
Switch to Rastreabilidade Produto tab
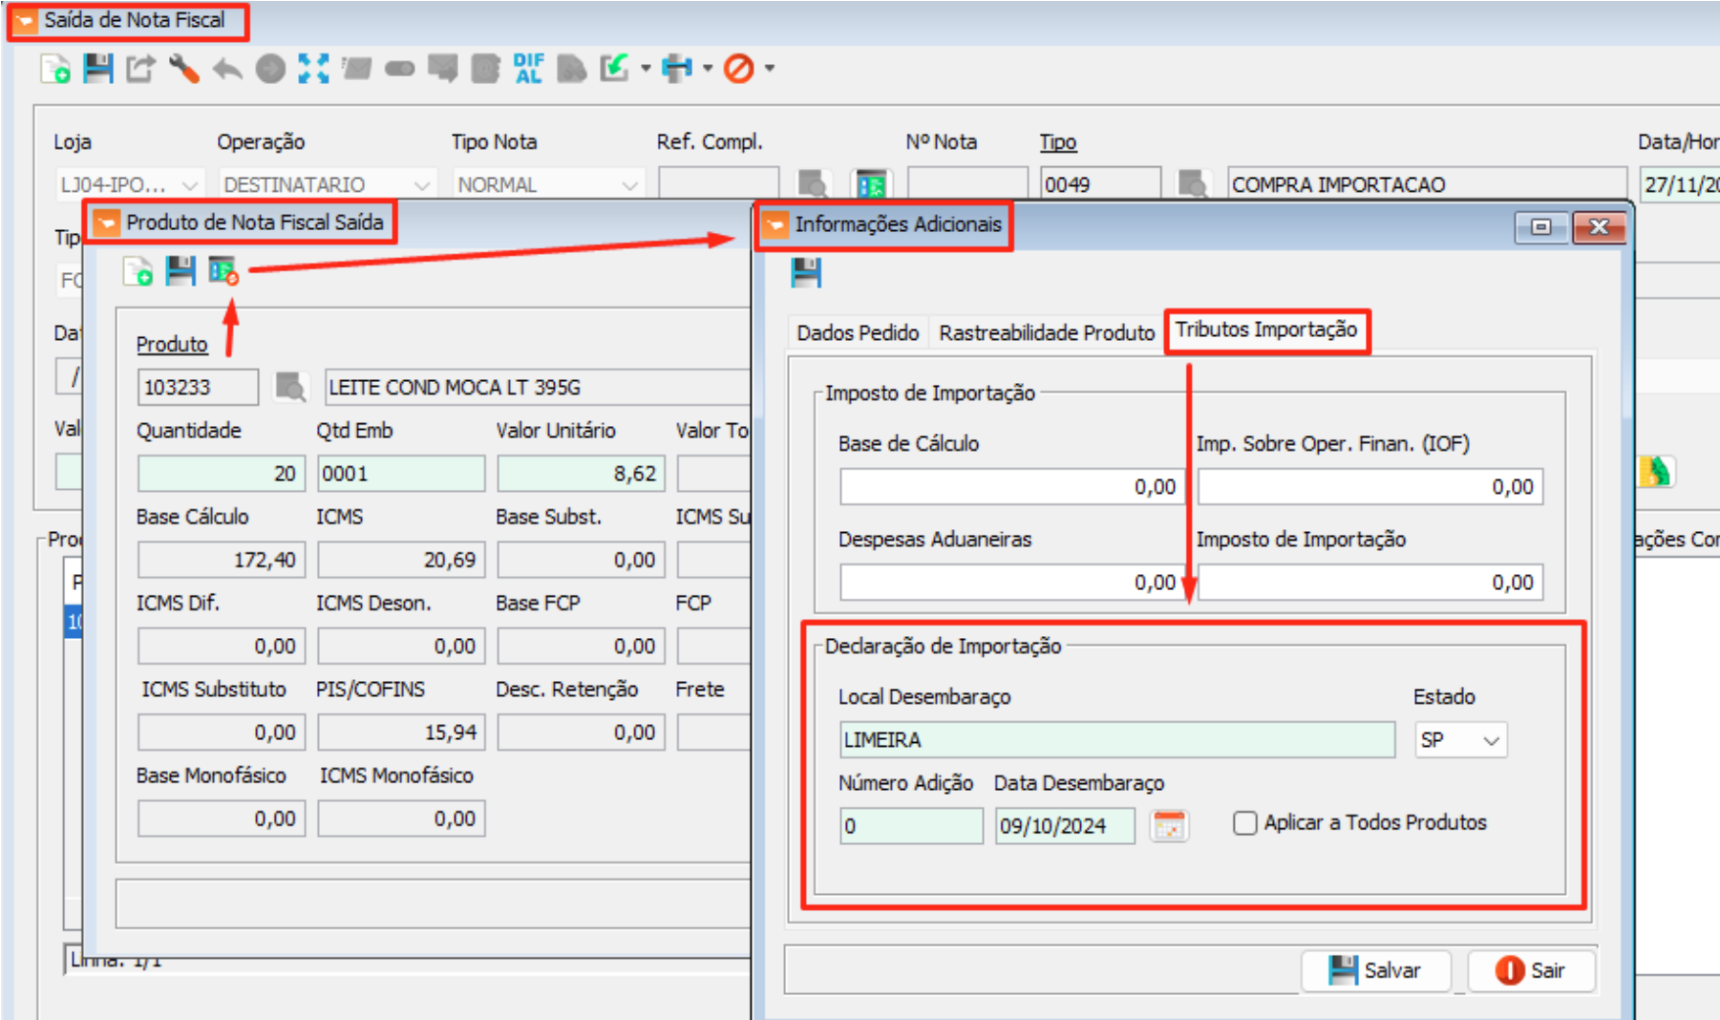(1046, 333)
